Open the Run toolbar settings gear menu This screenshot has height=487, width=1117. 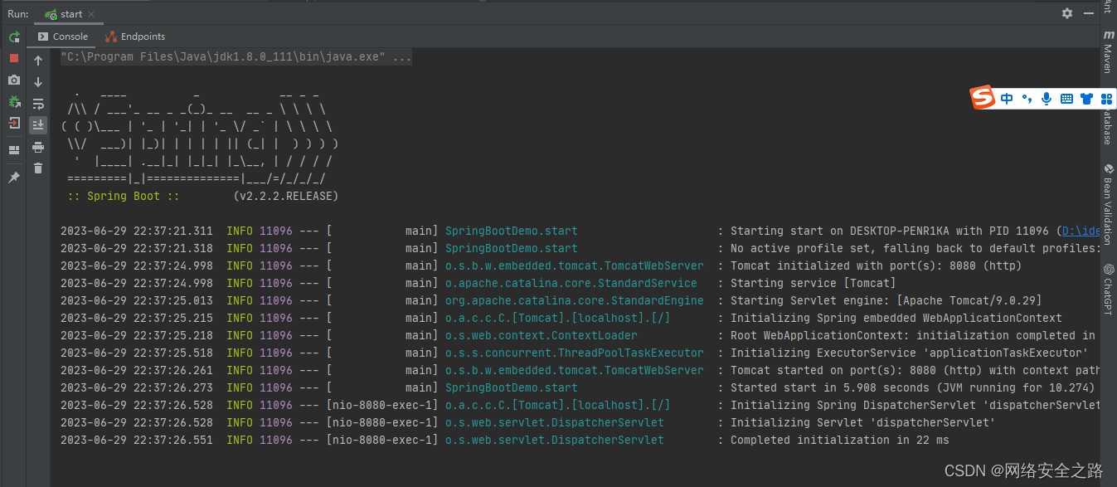(x=1067, y=13)
